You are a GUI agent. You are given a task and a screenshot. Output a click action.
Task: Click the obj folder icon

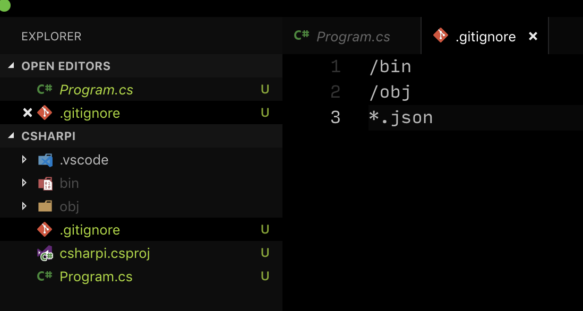(x=45, y=206)
